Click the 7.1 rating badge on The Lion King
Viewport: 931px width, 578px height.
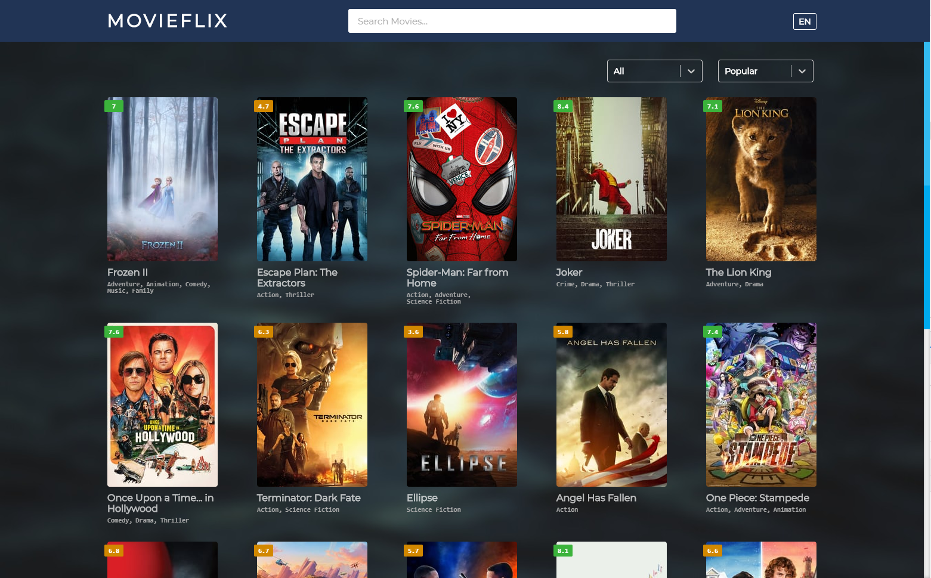pyautogui.click(x=713, y=106)
